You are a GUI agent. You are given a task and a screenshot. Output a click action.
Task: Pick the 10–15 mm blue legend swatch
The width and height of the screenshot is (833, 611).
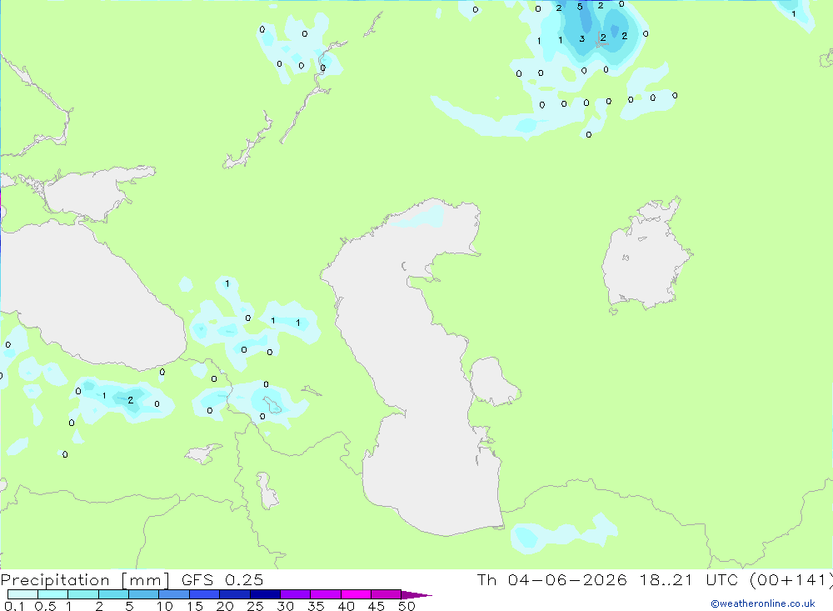(174, 594)
